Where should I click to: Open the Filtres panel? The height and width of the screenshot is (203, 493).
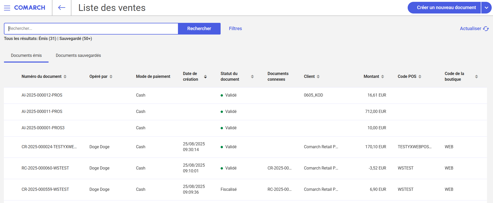(x=235, y=29)
